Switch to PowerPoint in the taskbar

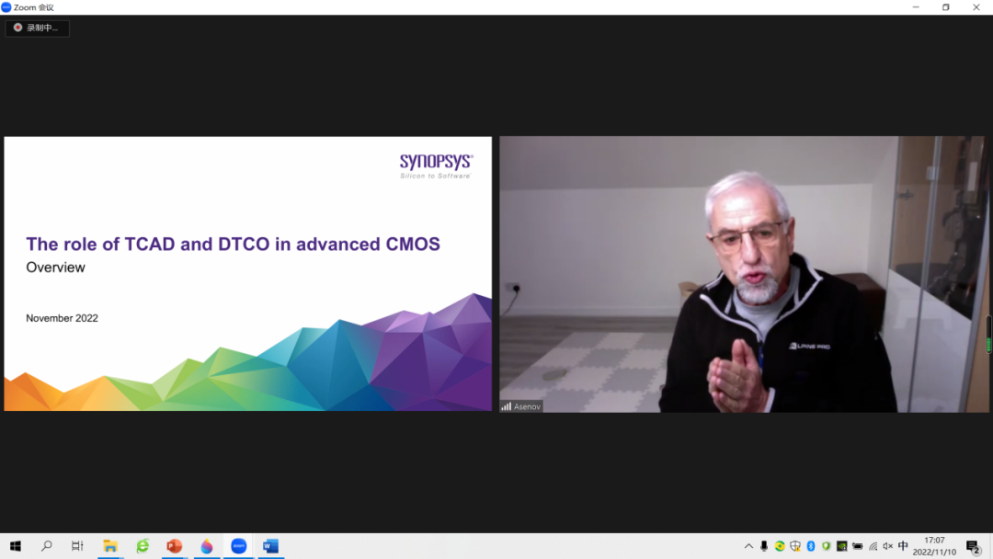point(175,546)
